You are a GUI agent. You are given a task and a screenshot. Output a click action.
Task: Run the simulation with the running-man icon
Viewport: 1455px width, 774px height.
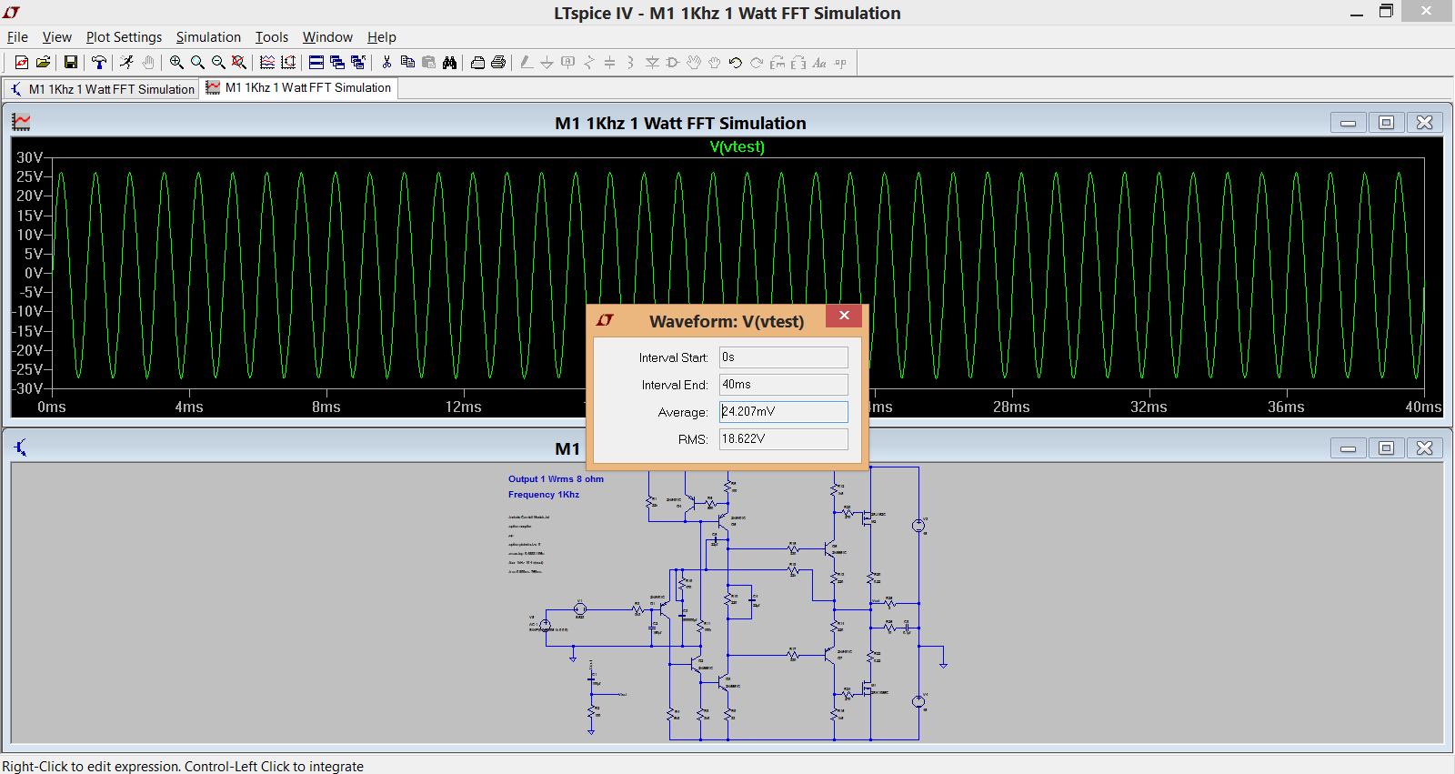point(126,63)
